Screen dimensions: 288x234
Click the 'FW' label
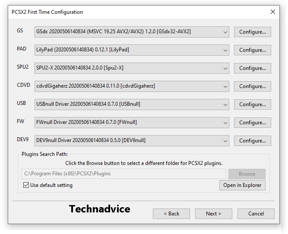point(20,121)
